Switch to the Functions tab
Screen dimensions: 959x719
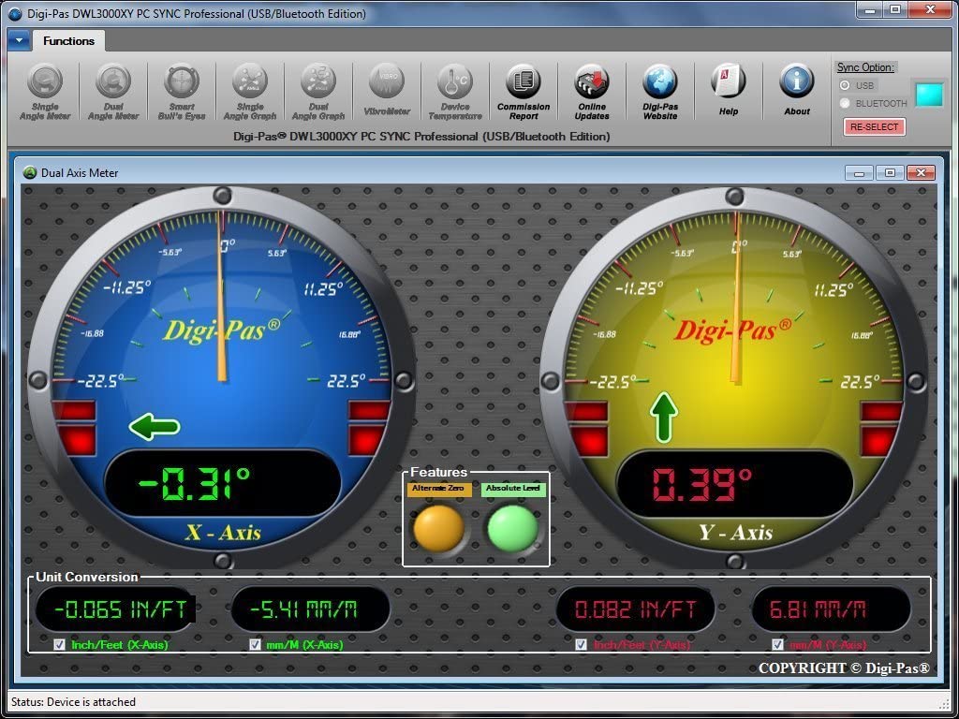point(67,40)
